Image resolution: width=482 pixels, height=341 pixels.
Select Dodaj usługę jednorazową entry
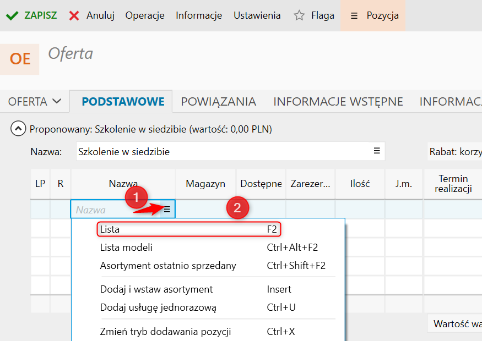coord(209,307)
